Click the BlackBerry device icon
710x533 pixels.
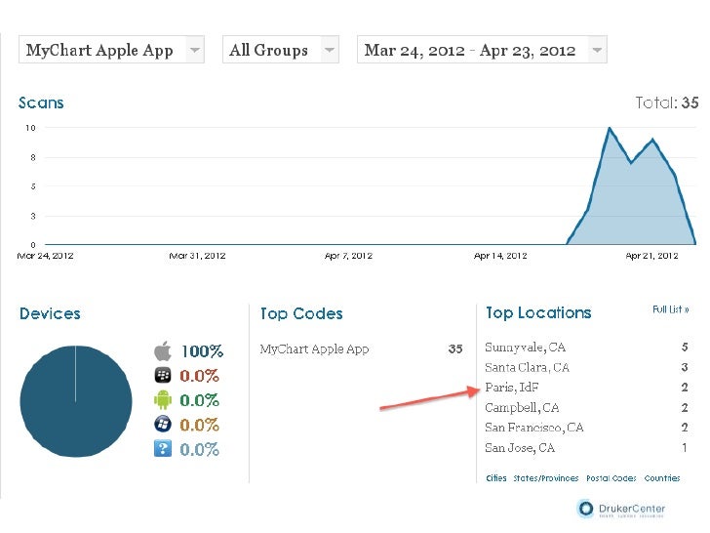pyautogui.click(x=163, y=375)
